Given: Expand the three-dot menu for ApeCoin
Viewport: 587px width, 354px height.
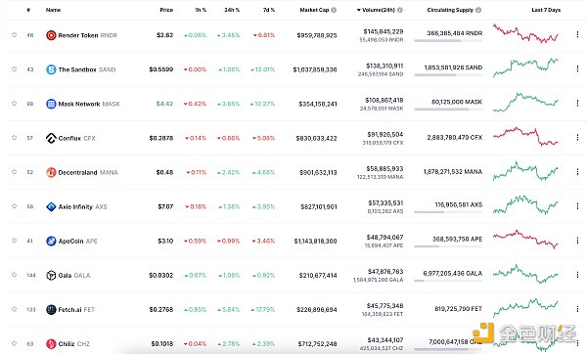Looking at the screenshot, I should click(x=577, y=241).
